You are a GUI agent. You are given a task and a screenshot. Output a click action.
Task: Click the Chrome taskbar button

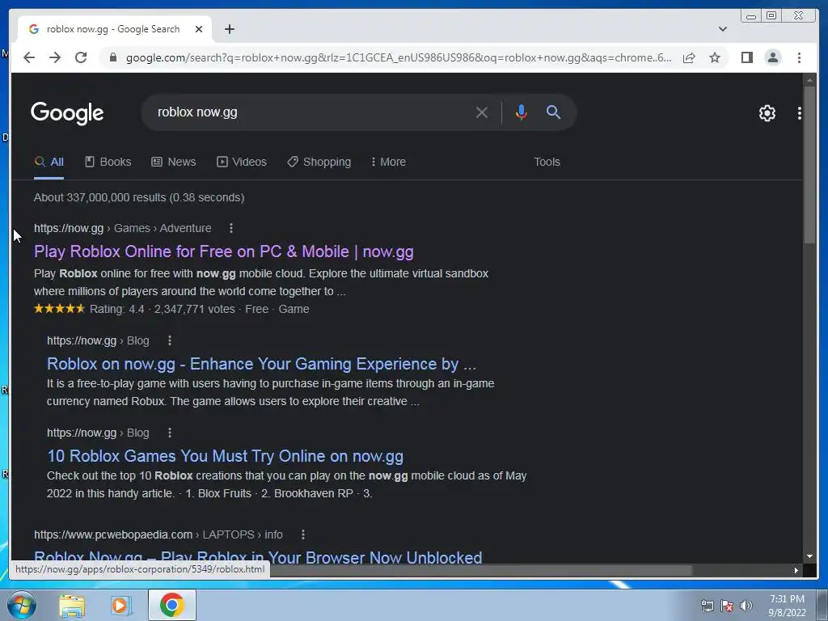click(x=172, y=605)
